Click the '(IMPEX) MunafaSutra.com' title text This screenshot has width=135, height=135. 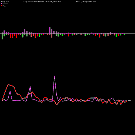pyautogui.click(x=86, y=2)
